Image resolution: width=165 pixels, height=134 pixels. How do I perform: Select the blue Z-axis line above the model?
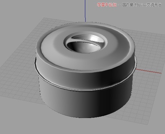[x=85, y=11]
